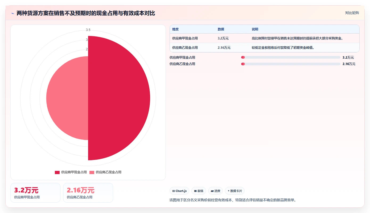The image size is (370, 213).
Task: Click the dark red polar area segment
Action: (119, 98)
